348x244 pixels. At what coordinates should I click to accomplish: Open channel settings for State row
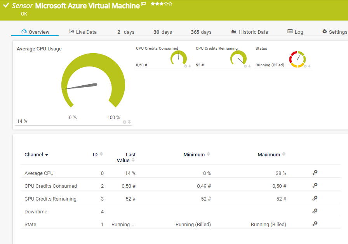[315, 224]
